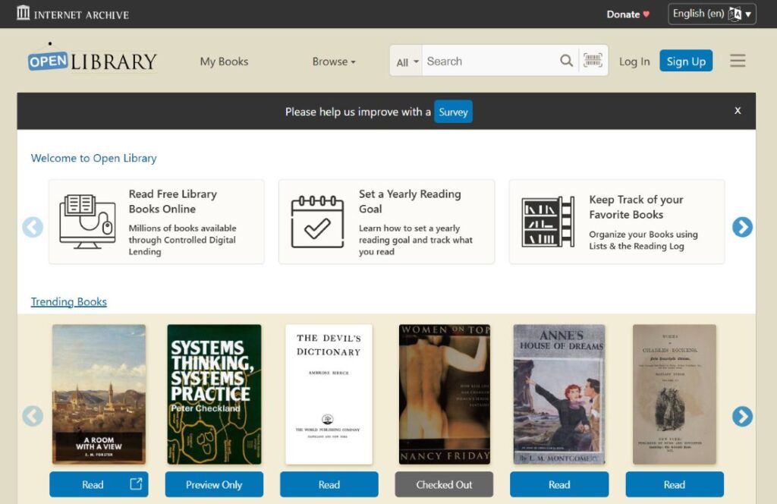The height and width of the screenshot is (504, 777).
Task: Click the Trending Books left arrow
Action: point(33,416)
